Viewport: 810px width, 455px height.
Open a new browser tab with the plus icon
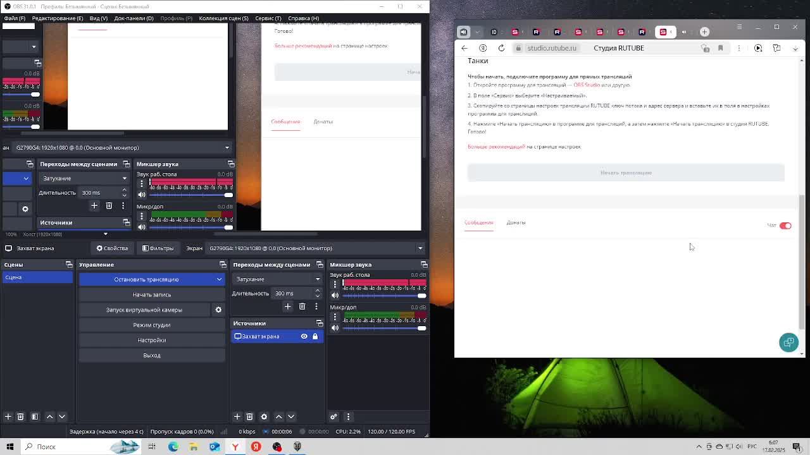point(704,32)
